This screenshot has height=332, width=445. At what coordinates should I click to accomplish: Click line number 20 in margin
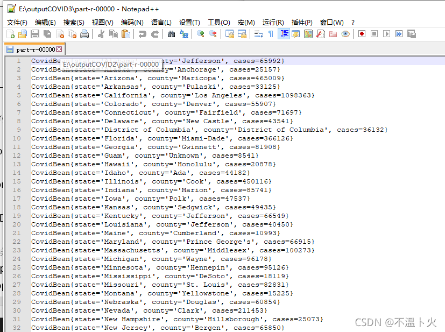click(17, 224)
